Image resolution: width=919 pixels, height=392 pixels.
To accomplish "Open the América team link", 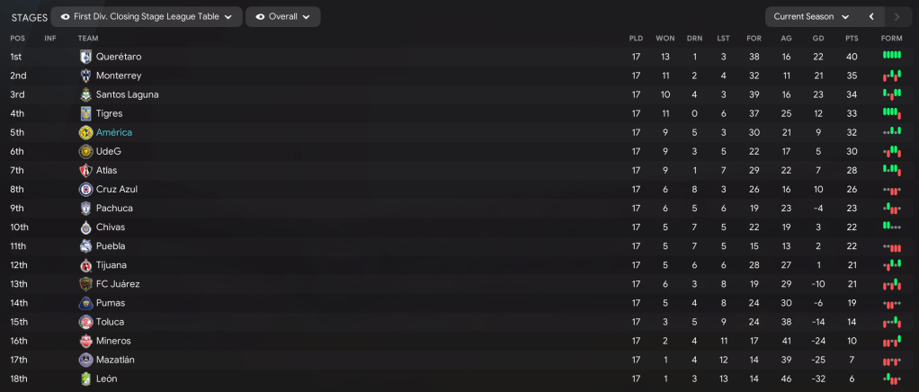I will [x=113, y=132].
